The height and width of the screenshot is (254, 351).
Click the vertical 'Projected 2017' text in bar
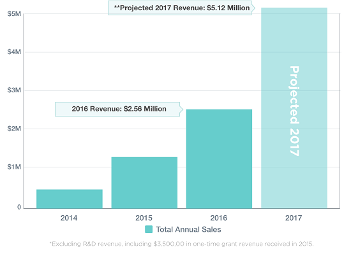294,111
